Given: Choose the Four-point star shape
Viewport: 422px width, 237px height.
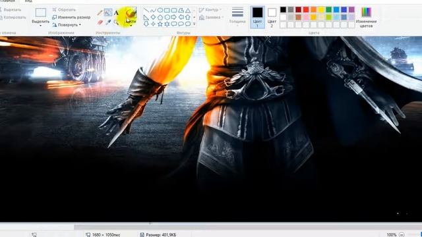Looking at the screenshot, I should pos(153,24).
